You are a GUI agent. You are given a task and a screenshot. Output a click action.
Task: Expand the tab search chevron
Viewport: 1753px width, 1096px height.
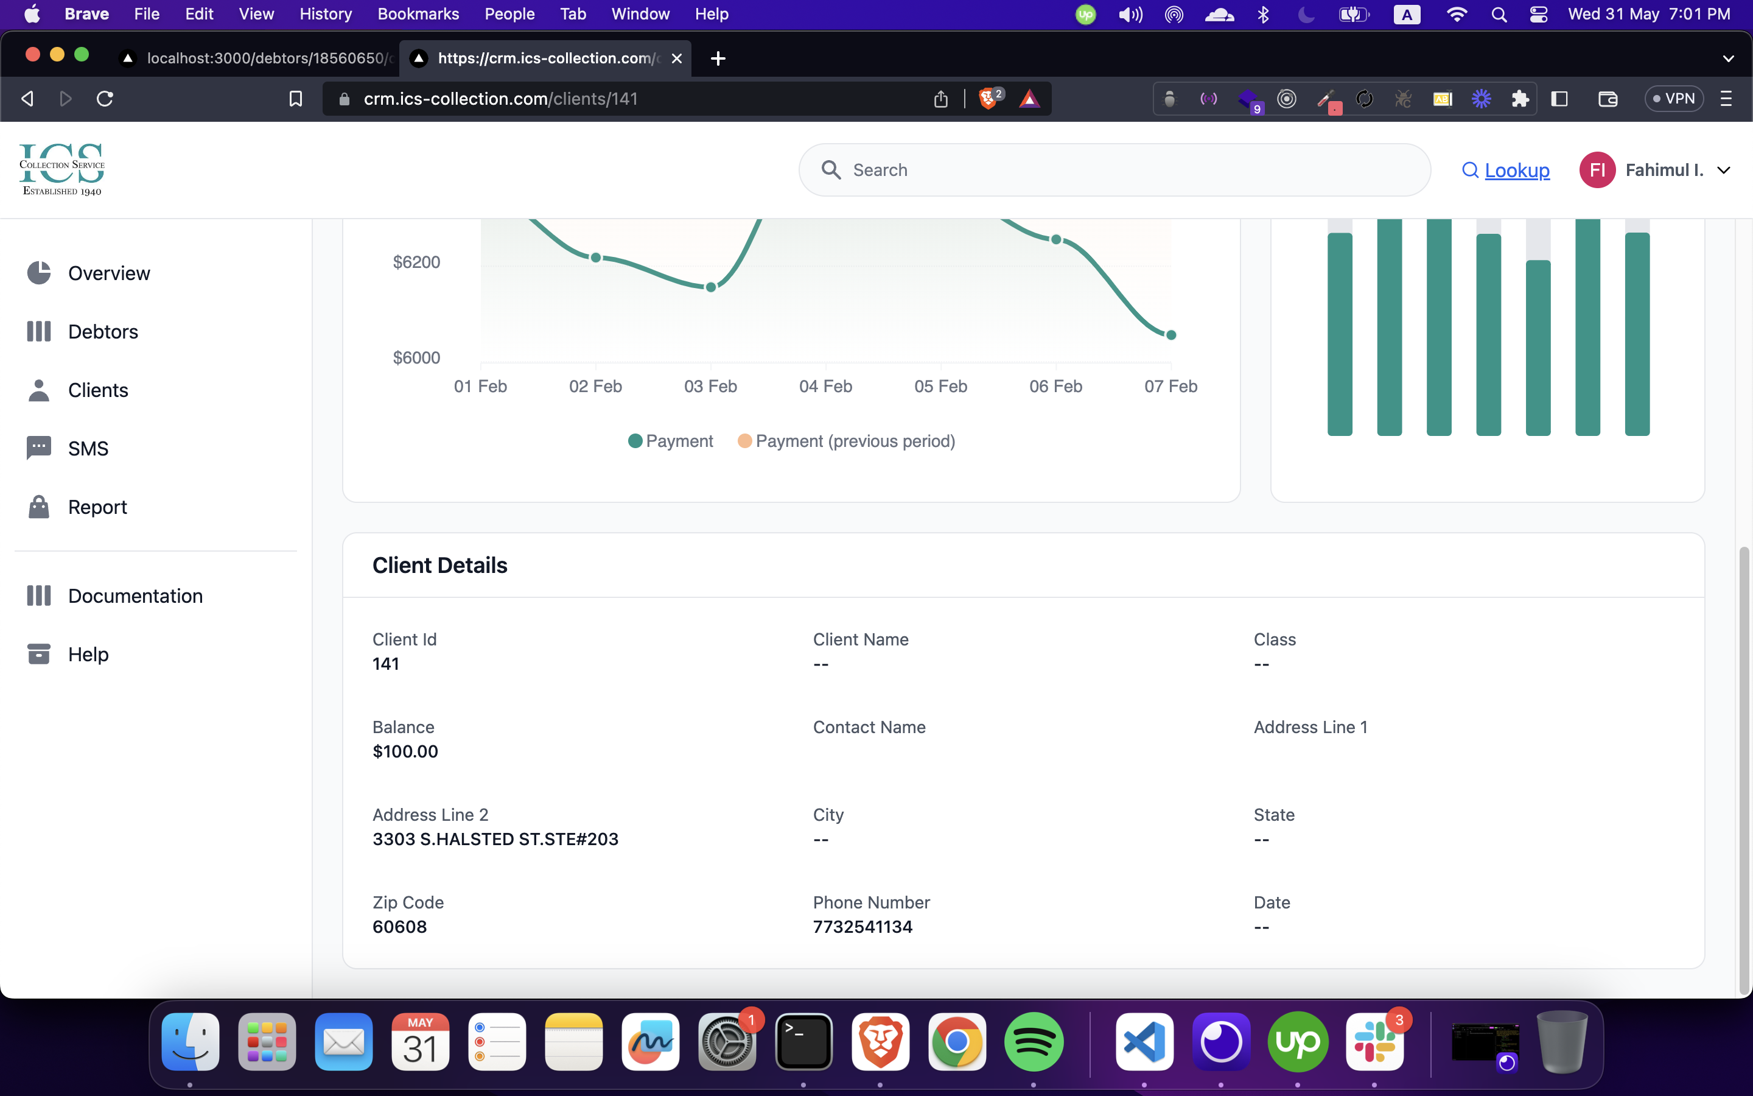(x=1729, y=58)
